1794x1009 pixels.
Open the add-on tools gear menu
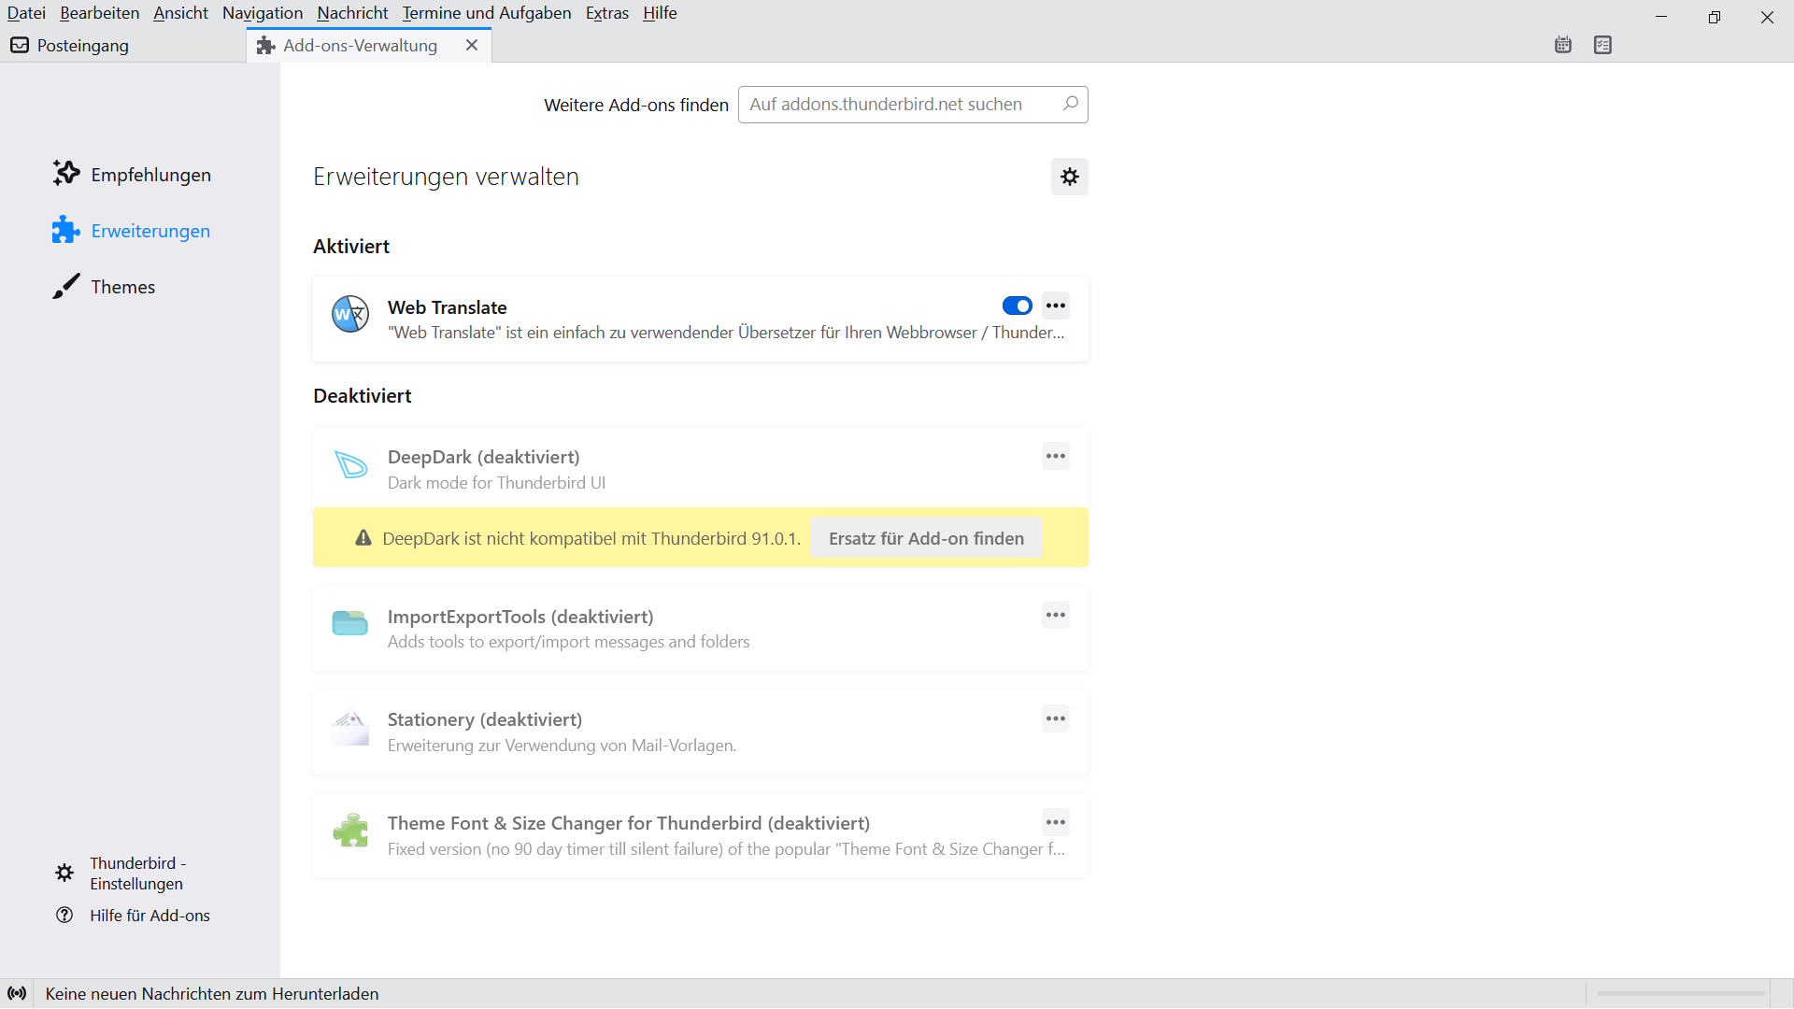pos(1070,177)
